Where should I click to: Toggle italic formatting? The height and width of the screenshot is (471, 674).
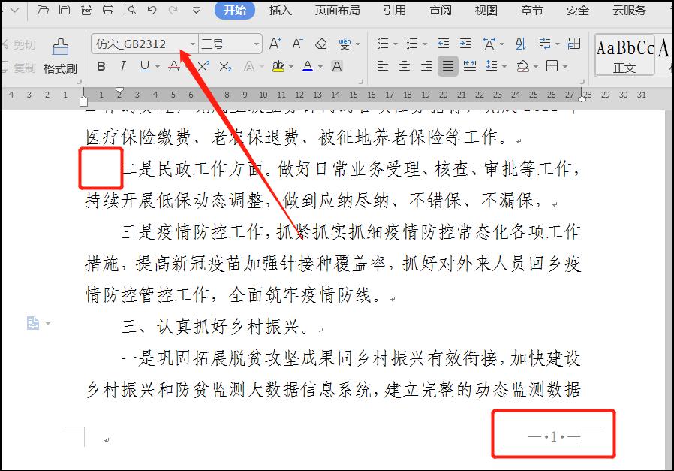pyautogui.click(x=122, y=66)
